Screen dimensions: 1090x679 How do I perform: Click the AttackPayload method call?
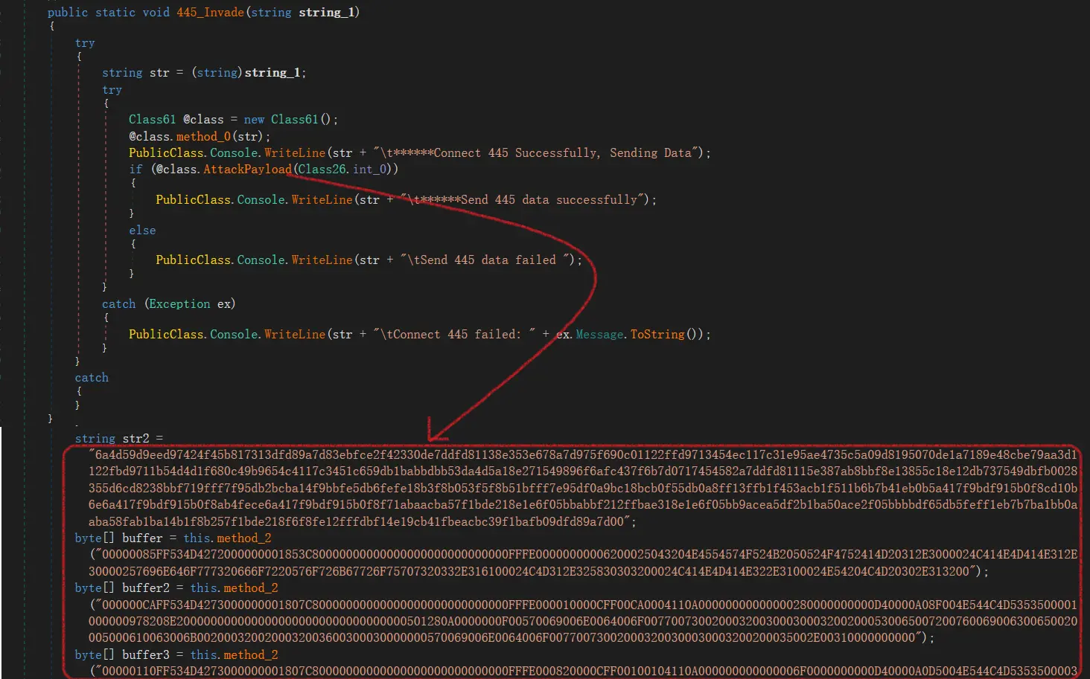pyautogui.click(x=247, y=170)
